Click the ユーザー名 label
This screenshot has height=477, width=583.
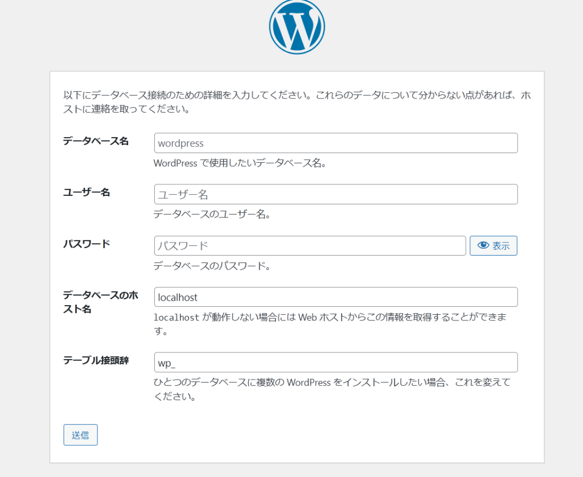tap(87, 192)
